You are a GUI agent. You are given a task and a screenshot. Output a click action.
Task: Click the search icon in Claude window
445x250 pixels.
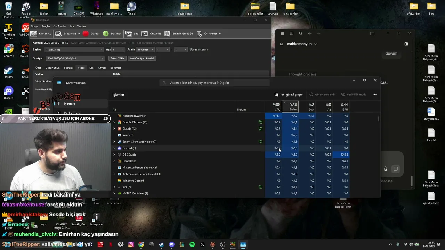click(x=301, y=33)
